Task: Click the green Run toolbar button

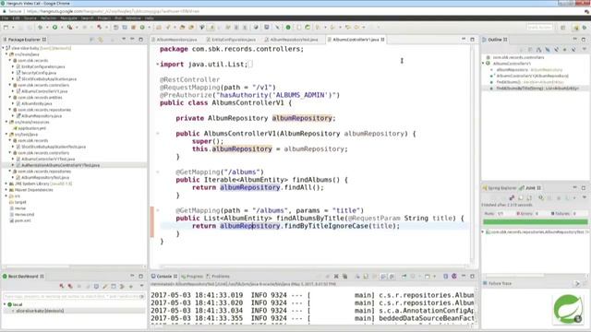Action: [55, 27]
